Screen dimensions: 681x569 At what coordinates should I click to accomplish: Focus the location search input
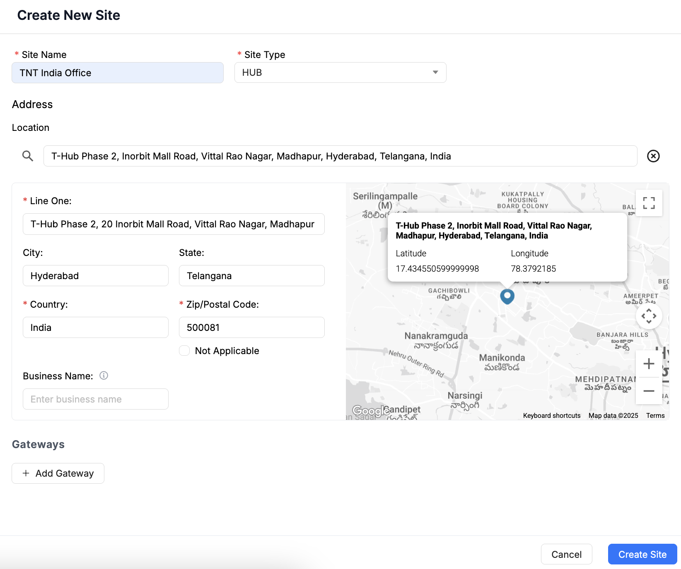pos(340,156)
